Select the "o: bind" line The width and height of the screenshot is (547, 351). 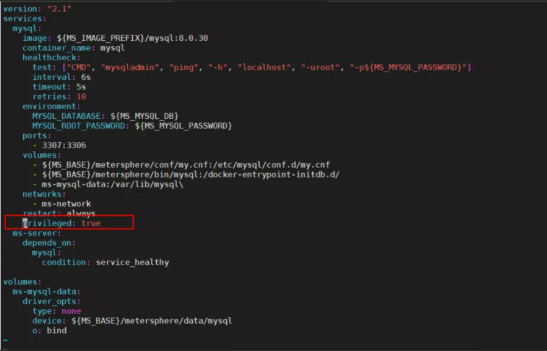tap(49, 331)
